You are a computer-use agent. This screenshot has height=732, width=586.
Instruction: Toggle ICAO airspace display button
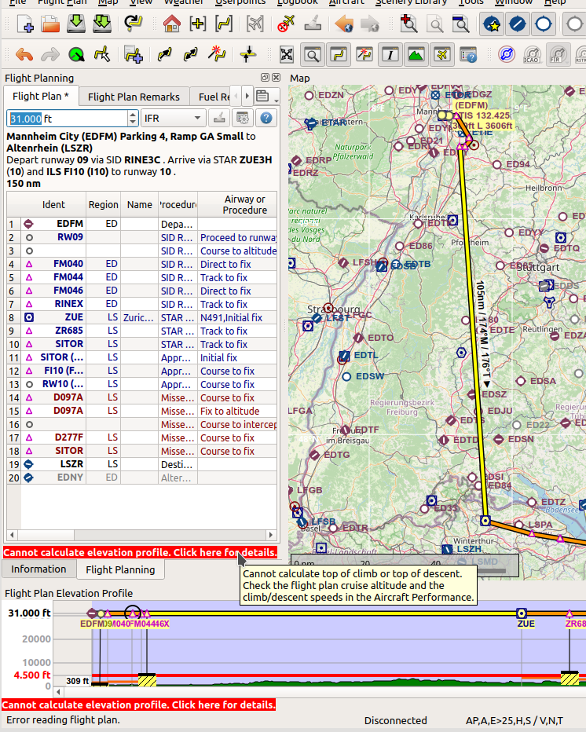(531, 55)
